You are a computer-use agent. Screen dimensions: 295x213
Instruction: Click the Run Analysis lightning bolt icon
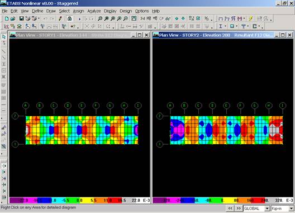click(x=251, y=18)
